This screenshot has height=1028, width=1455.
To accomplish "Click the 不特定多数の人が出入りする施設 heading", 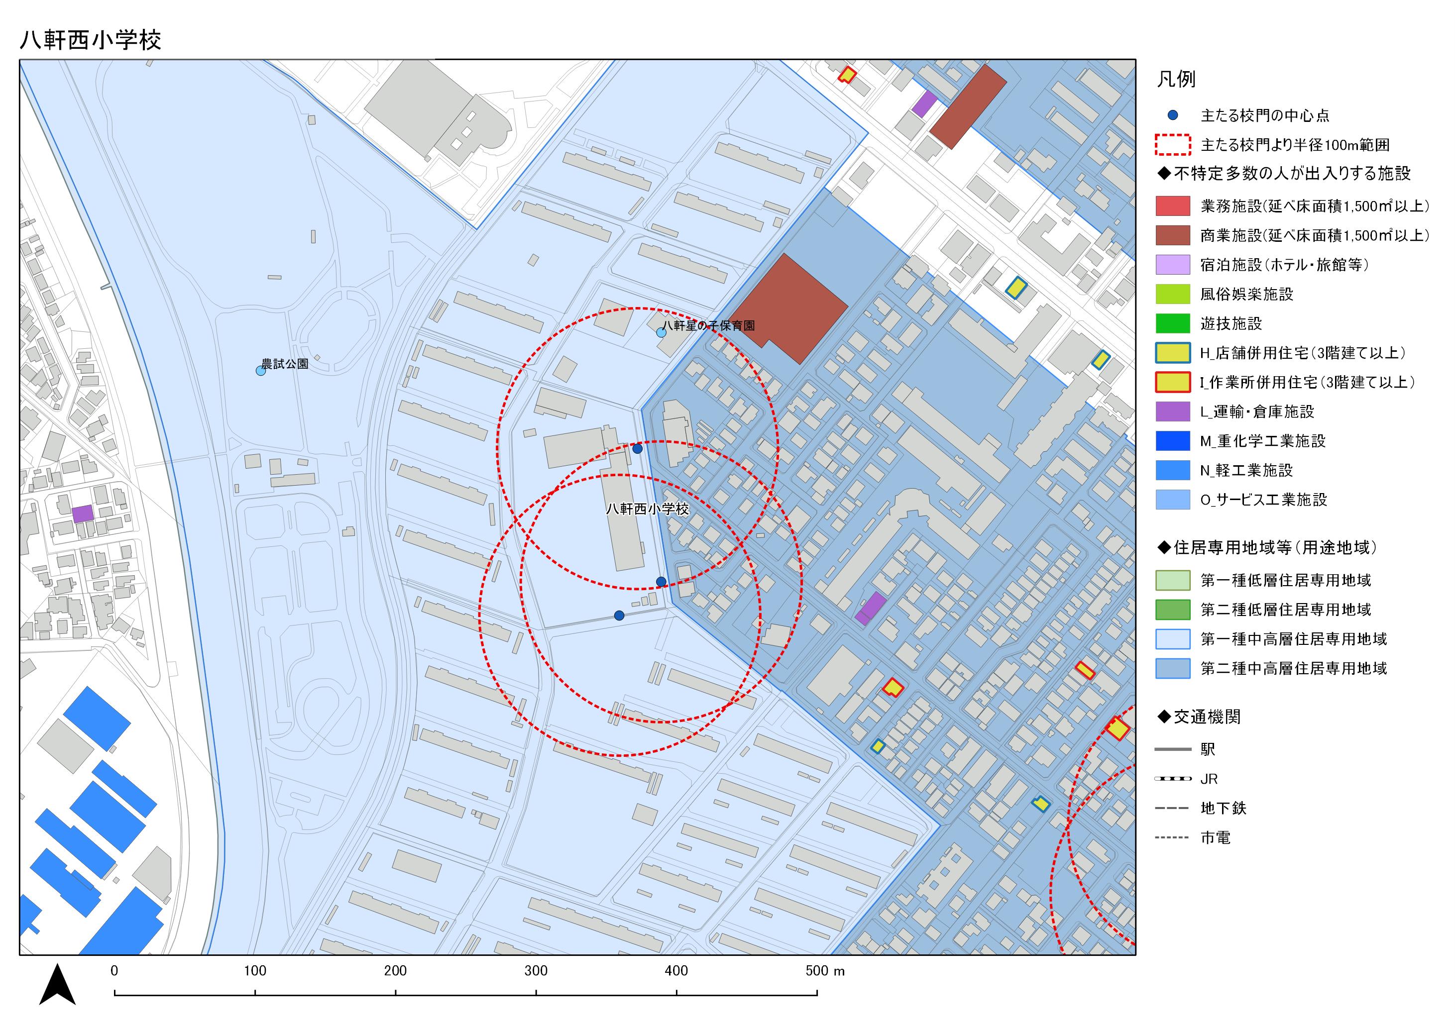I will 1284,174.
